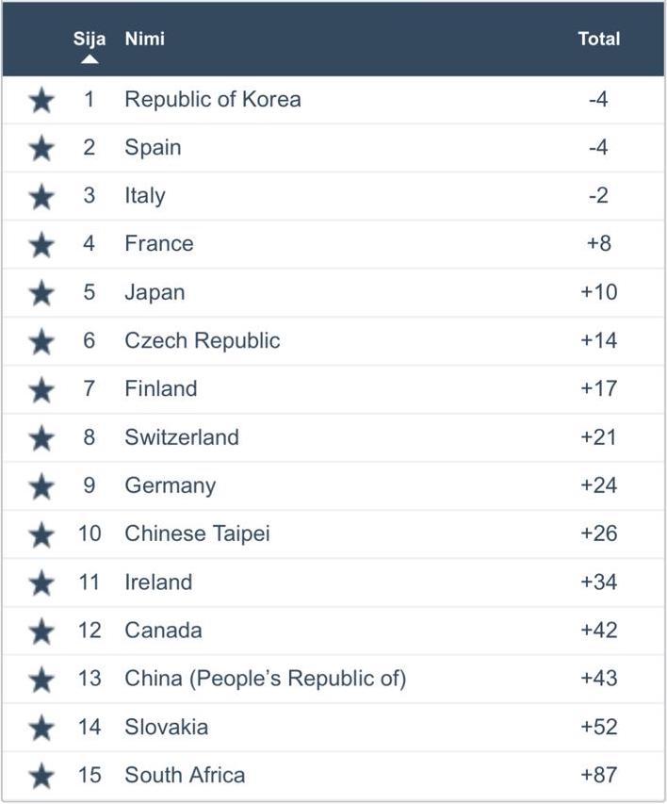The height and width of the screenshot is (804, 667).
Task: Toggle the star beside Switzerland
Action: coord(41,437)
